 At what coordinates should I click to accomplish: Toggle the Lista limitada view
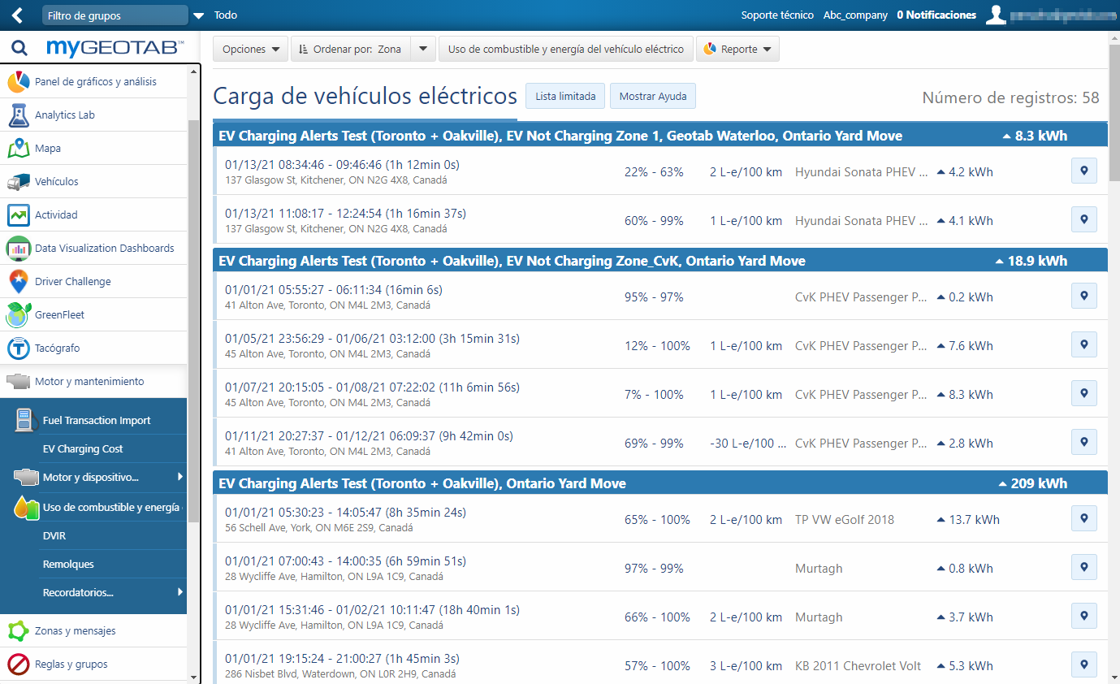point(565,96)
